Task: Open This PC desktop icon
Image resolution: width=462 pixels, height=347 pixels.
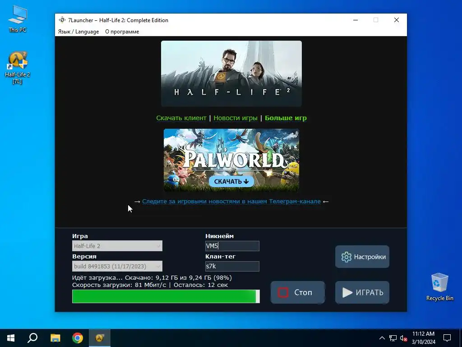Action: pyautogui.click(x=18, y=19)
